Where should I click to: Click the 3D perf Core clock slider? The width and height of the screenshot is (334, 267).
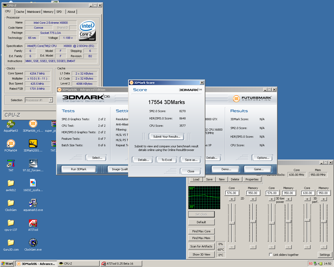point(307,220)
